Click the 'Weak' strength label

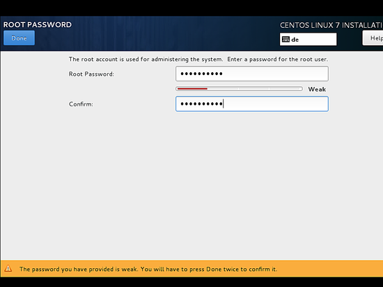[317, 89]
